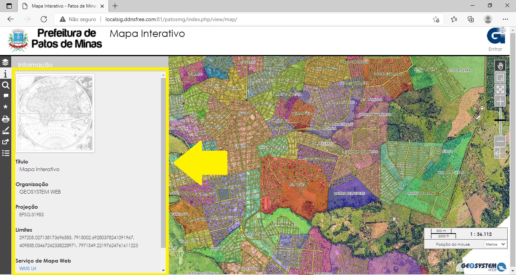Click the printer icon in the sidebar
516x275 pixels.
point(5,119)
